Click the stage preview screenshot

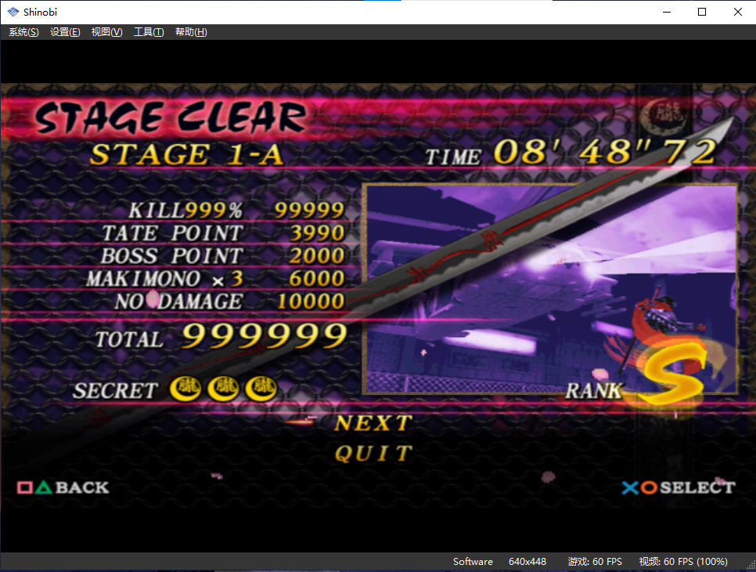point(550,289)
